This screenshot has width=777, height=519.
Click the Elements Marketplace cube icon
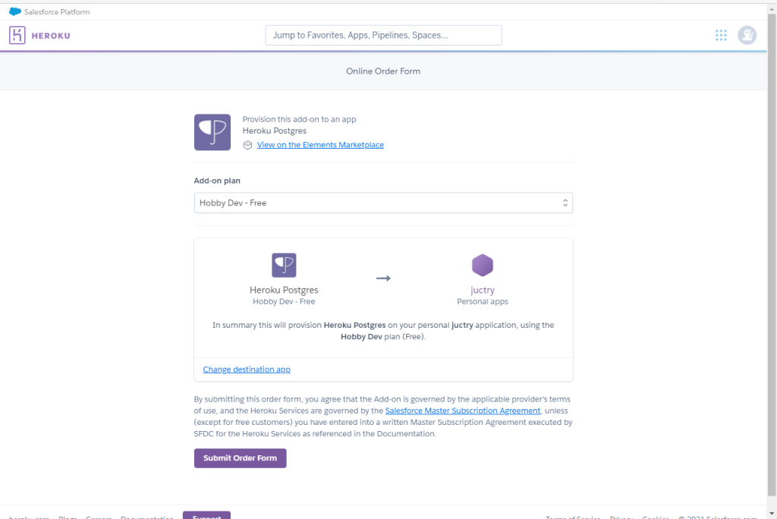[x=248, y=145]
